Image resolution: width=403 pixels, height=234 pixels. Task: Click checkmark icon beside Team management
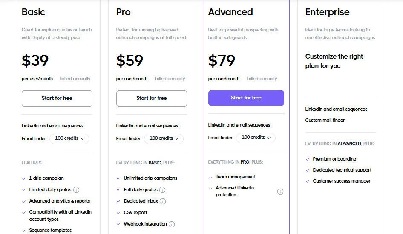(211, 177)
